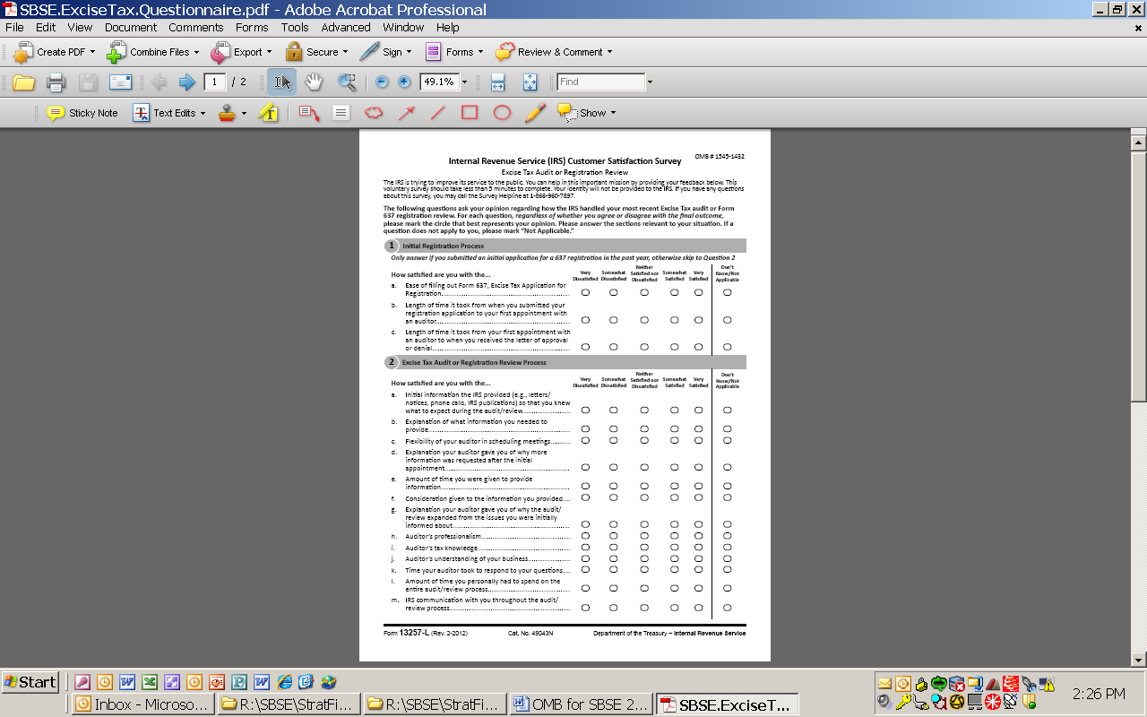The image size is (1147, 717).
Task: Mark Not Applicable for auditor's time to respond
Action: pos(727,569)
